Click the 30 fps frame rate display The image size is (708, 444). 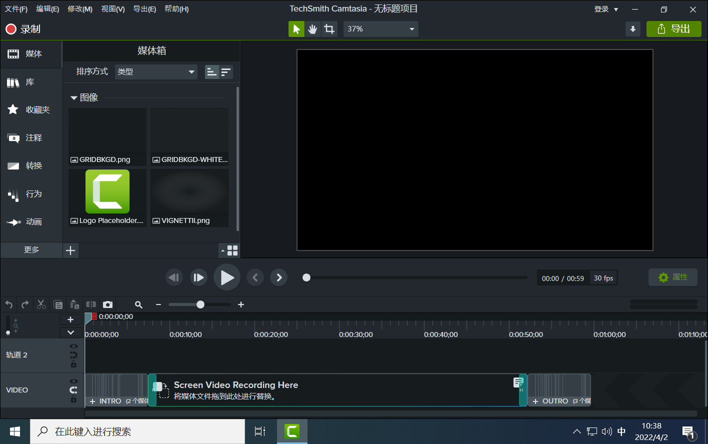(x=603, y=278)
